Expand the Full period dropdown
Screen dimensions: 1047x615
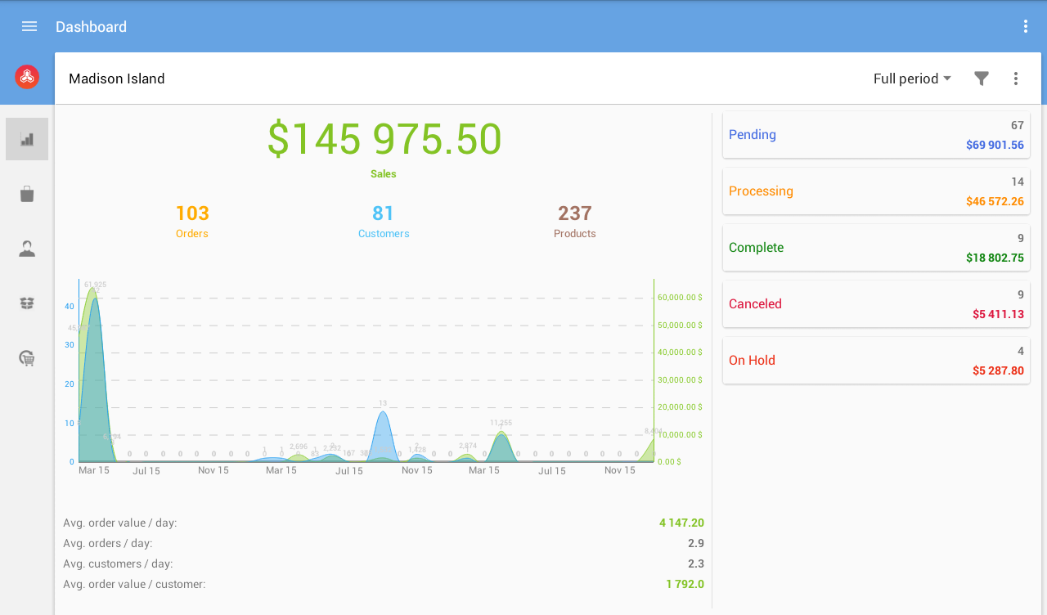912,79
